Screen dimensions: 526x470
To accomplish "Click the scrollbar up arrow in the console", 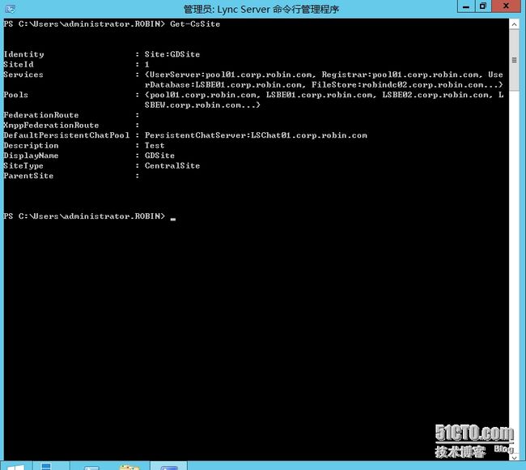I will (514, 24).
